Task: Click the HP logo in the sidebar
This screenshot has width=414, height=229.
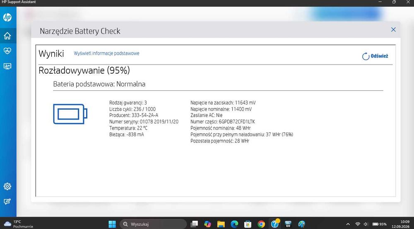Action: [7, 18]
